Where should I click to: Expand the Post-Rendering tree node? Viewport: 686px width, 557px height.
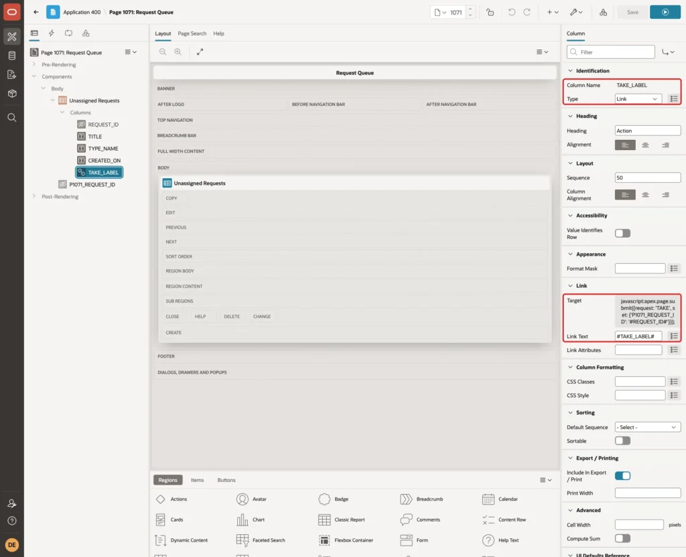point(33,196)
